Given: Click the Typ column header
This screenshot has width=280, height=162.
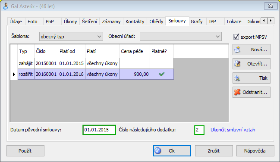Looking at the screenshot, I should (x=26, y=51).
